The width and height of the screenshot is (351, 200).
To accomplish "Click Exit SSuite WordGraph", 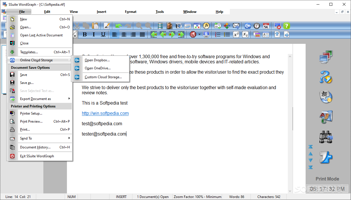I will pos(39,156).
